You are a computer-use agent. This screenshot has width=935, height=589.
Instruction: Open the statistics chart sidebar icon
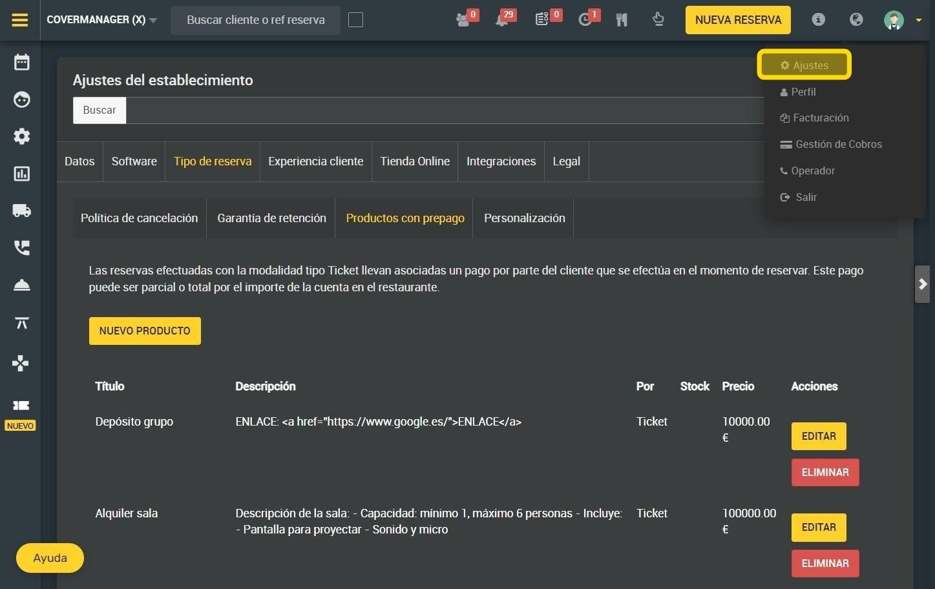(22, 174)
